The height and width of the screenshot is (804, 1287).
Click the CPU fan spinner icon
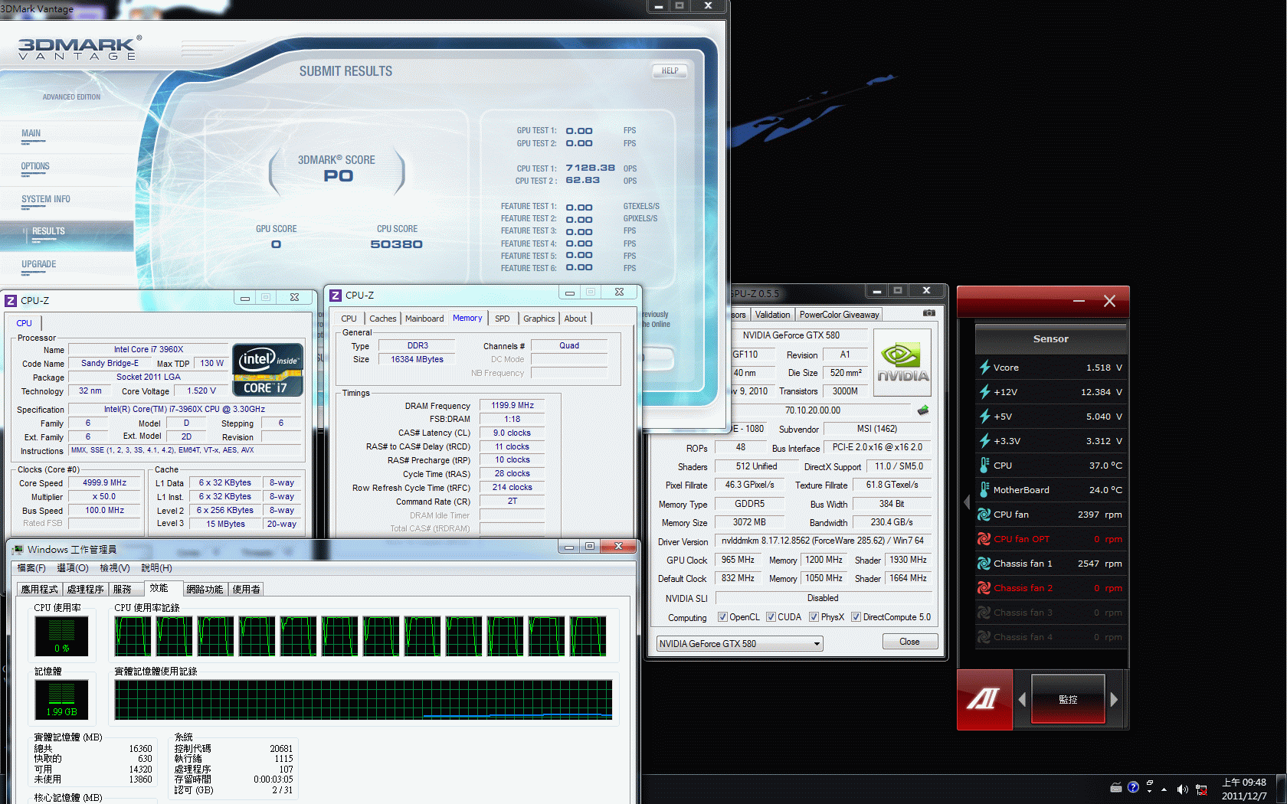(984, 515)
